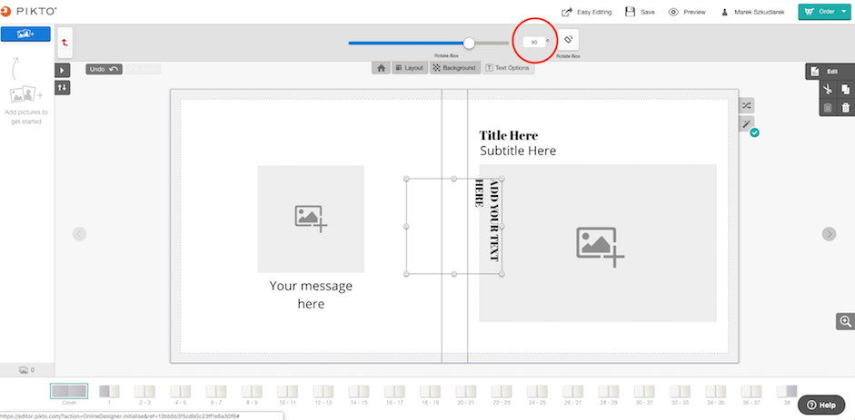This screenshot has height=420, width=855.
Task: Click the blue add pictures button
Action: coord(25,34)
